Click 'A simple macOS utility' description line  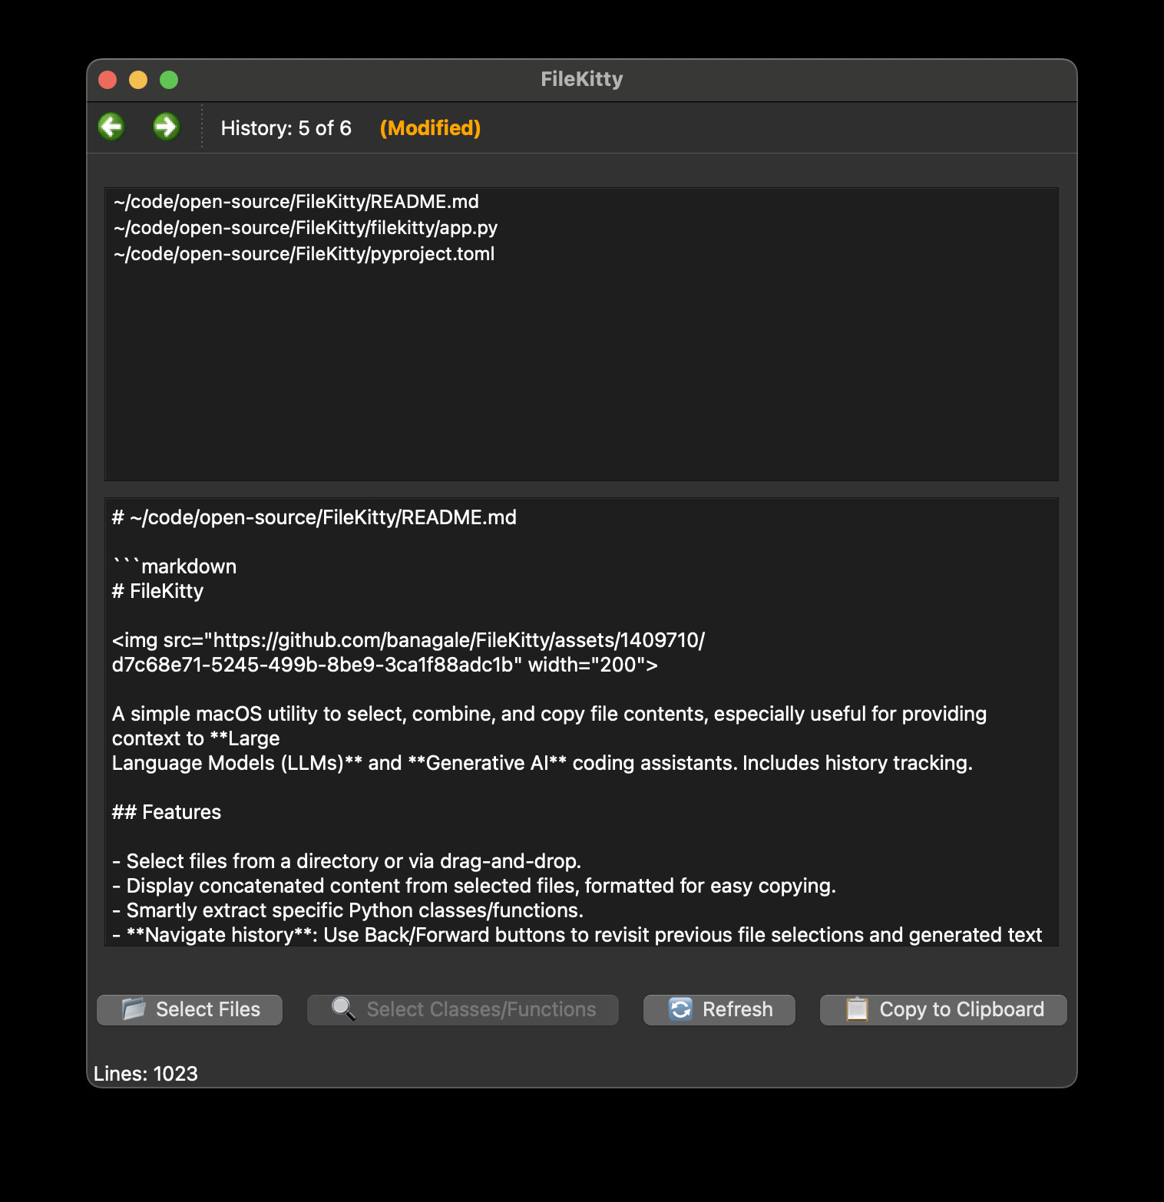pyautogui.click(x=549, y=714)
